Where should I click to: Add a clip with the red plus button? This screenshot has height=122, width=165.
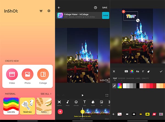click(x=60, y=112)
